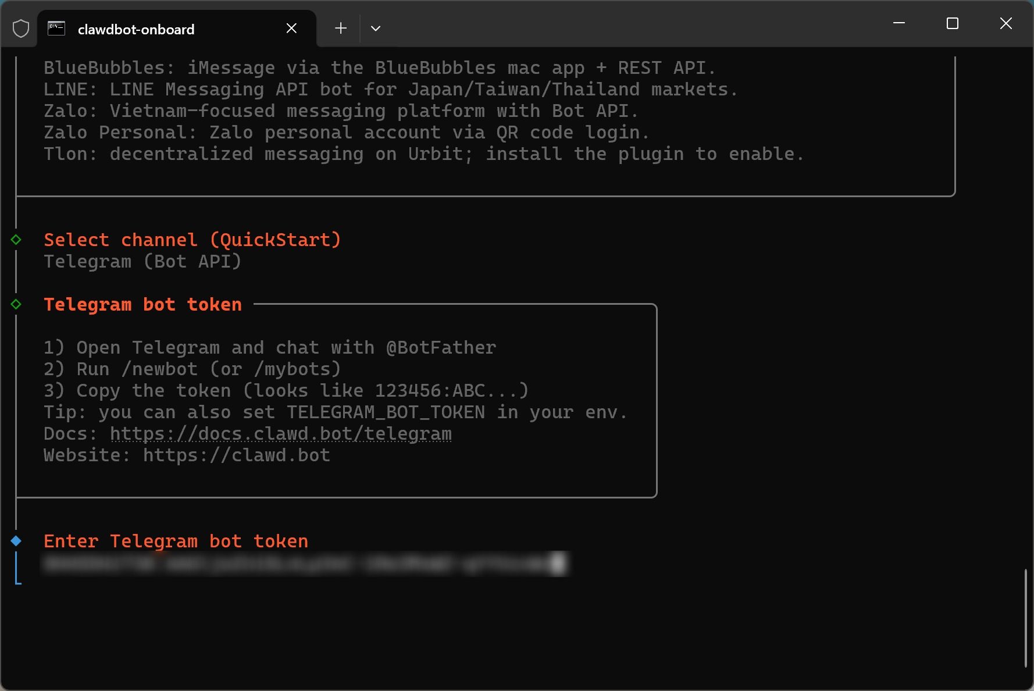1034x691 pixels.
Task: Click the blue diamond beside Enter Telegram bot token
Action: pyautogui.click(x=16, y=541)
